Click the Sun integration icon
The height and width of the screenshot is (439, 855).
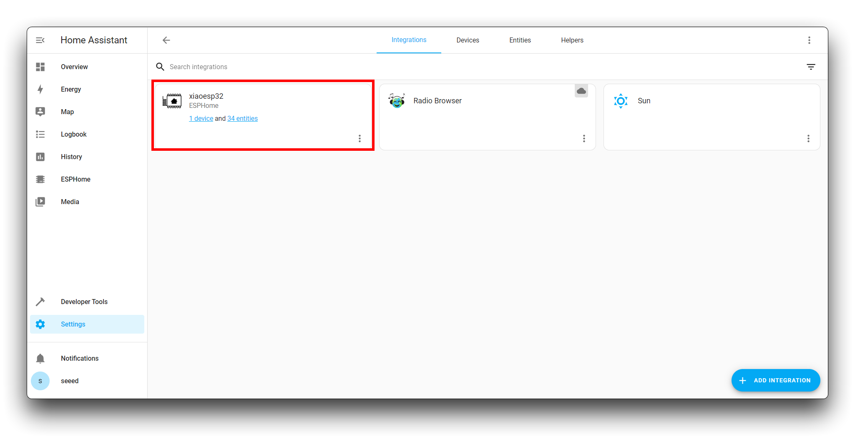click(x=621, y=101)
